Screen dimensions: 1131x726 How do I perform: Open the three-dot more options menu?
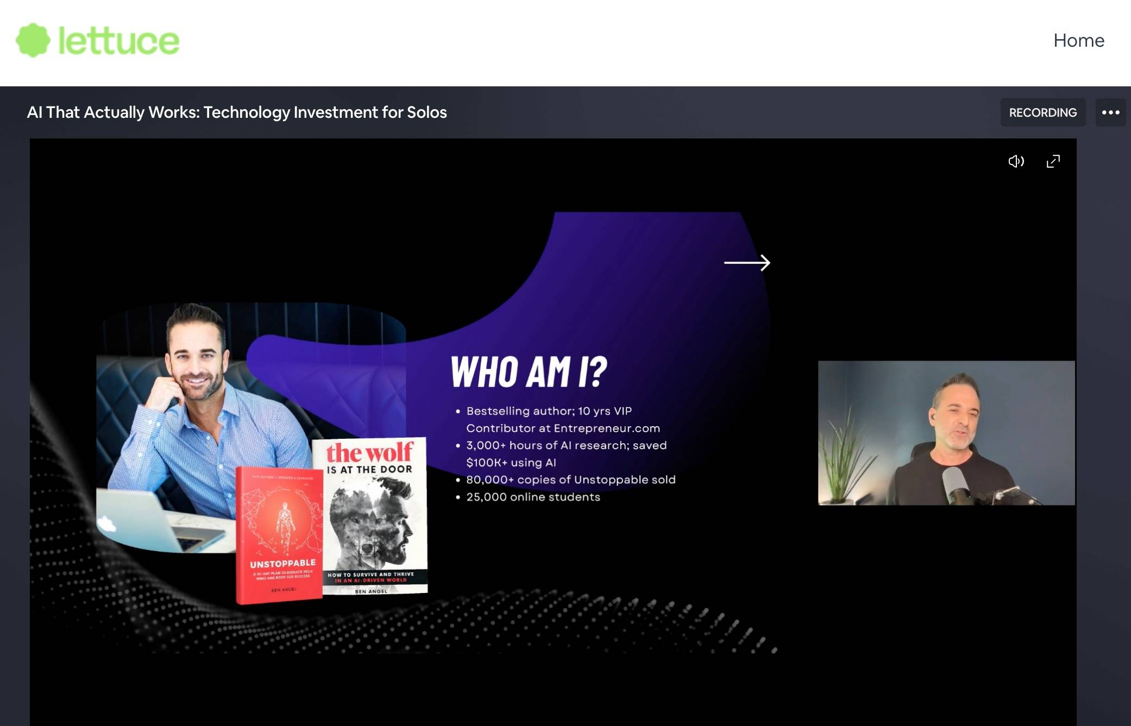pos(1110,112)
